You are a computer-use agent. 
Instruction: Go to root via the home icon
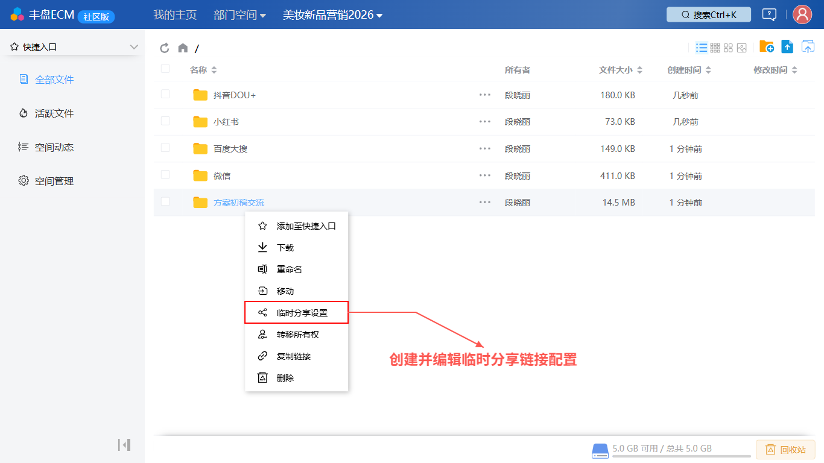[x=183, y=48]
